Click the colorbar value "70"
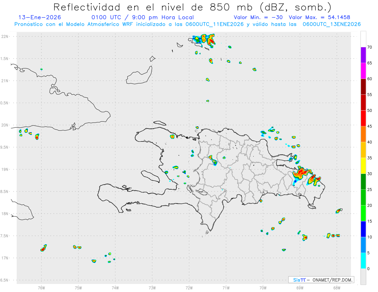Image resolution: width=378 pixels, height=292 pixels. pyautogui.click(x=370, y=47)
